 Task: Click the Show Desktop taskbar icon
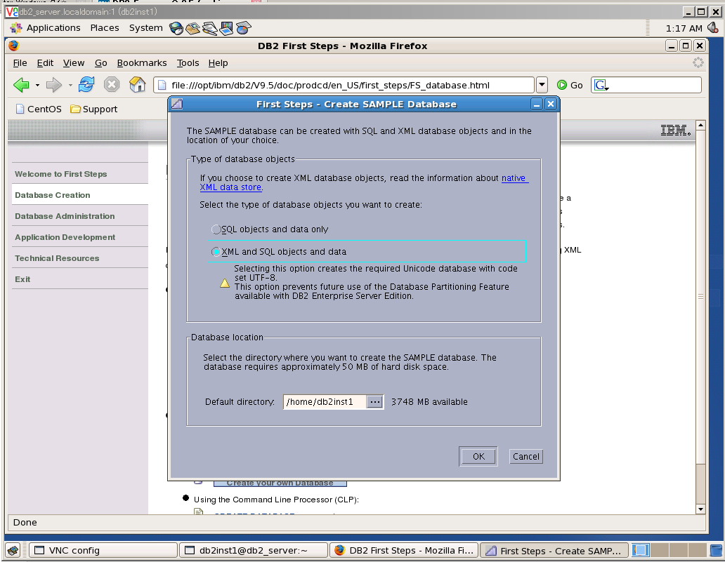(x=13, y=551)
